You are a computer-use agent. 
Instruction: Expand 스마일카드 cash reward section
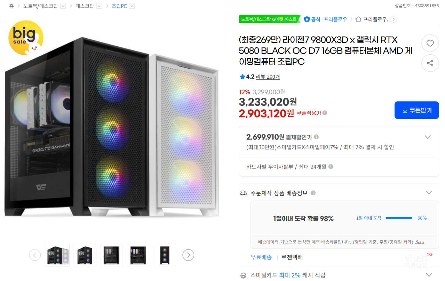[429, 275]
